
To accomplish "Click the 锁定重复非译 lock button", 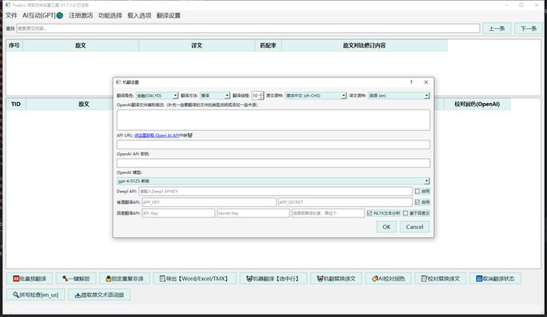I will point(125,279).
